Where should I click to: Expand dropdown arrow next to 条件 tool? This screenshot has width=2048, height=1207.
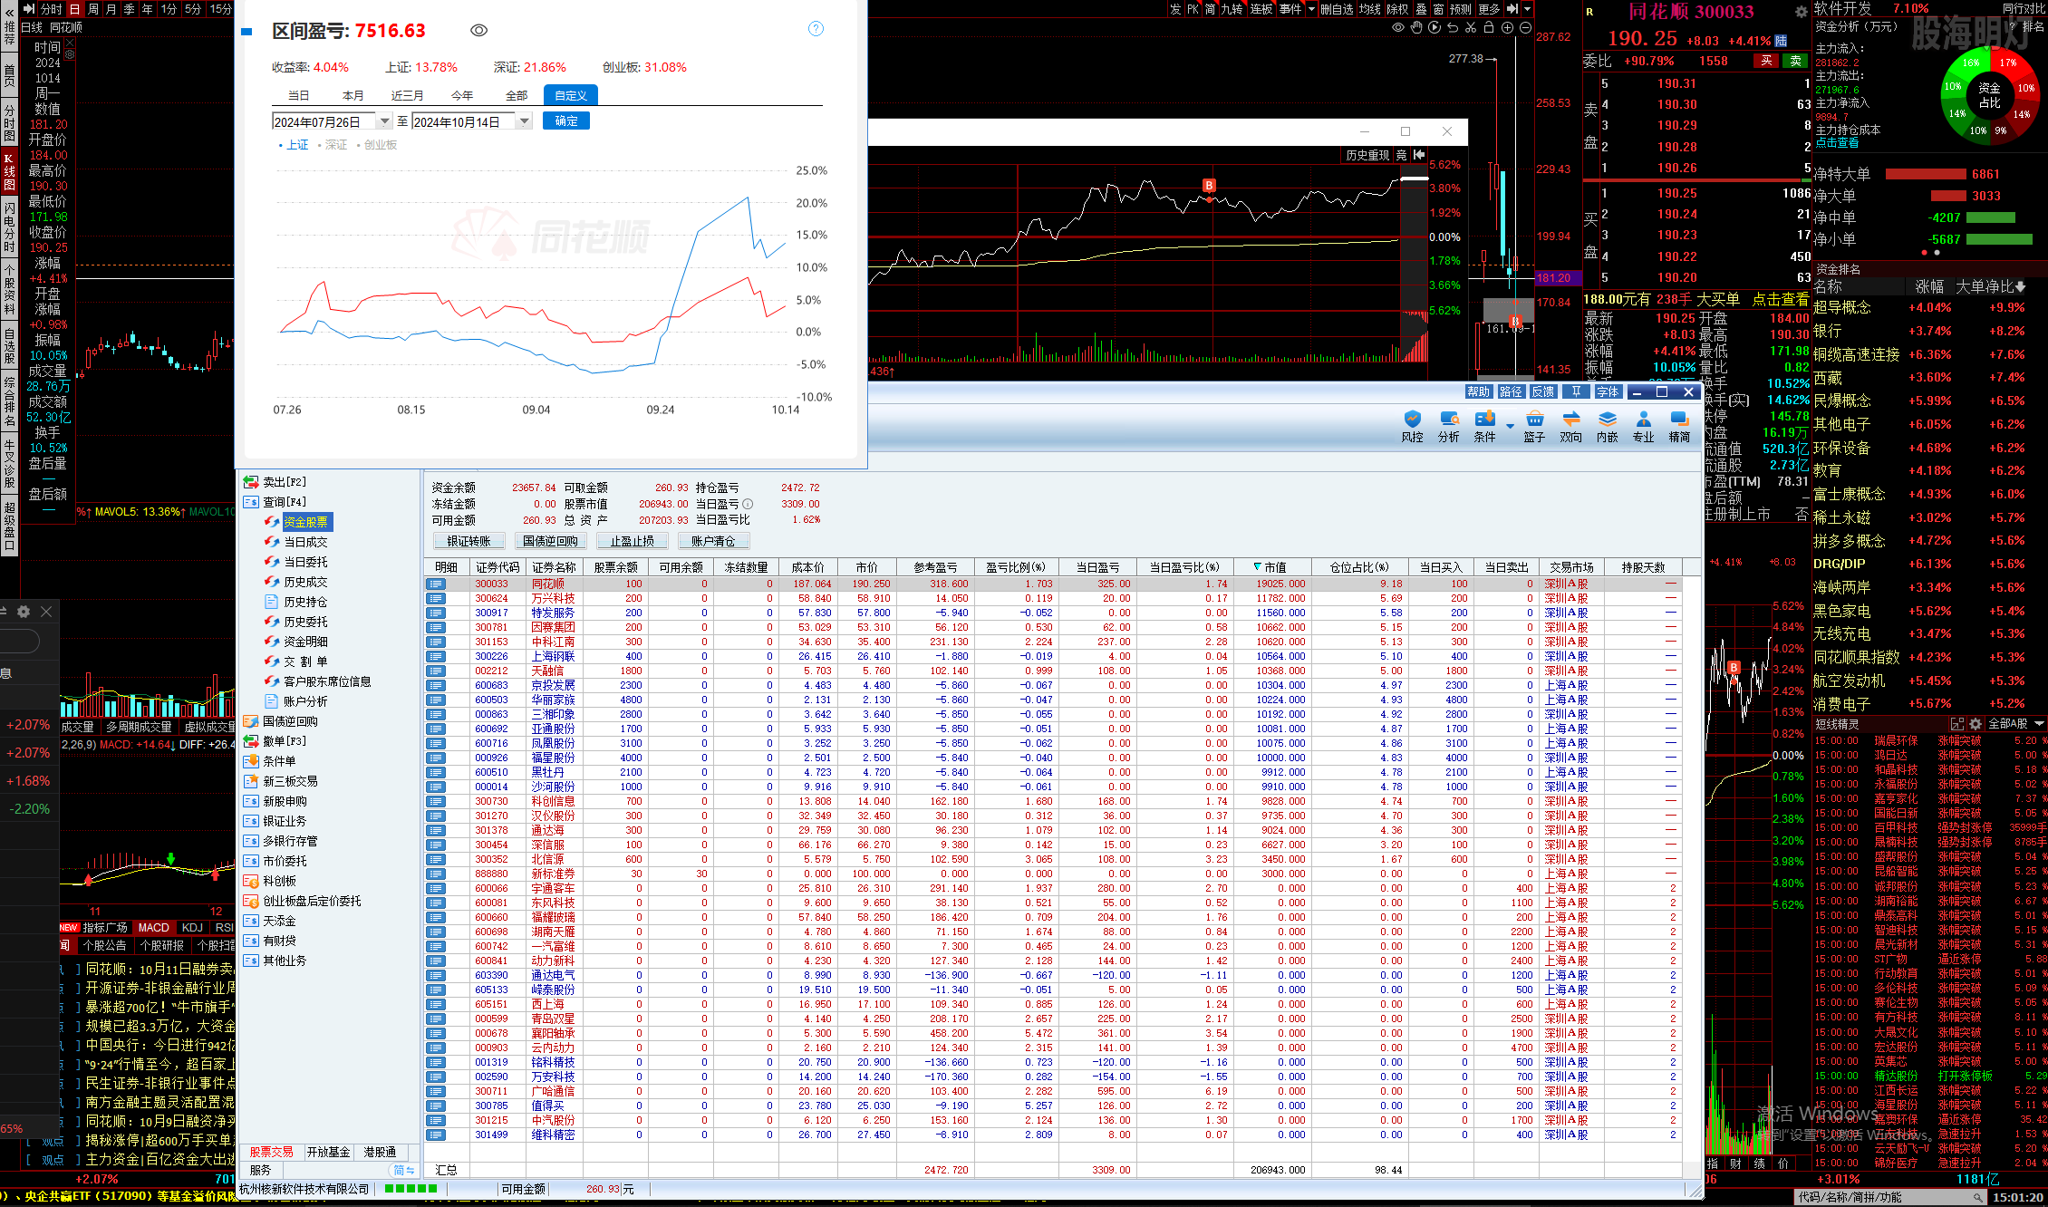pos(1510,425)
